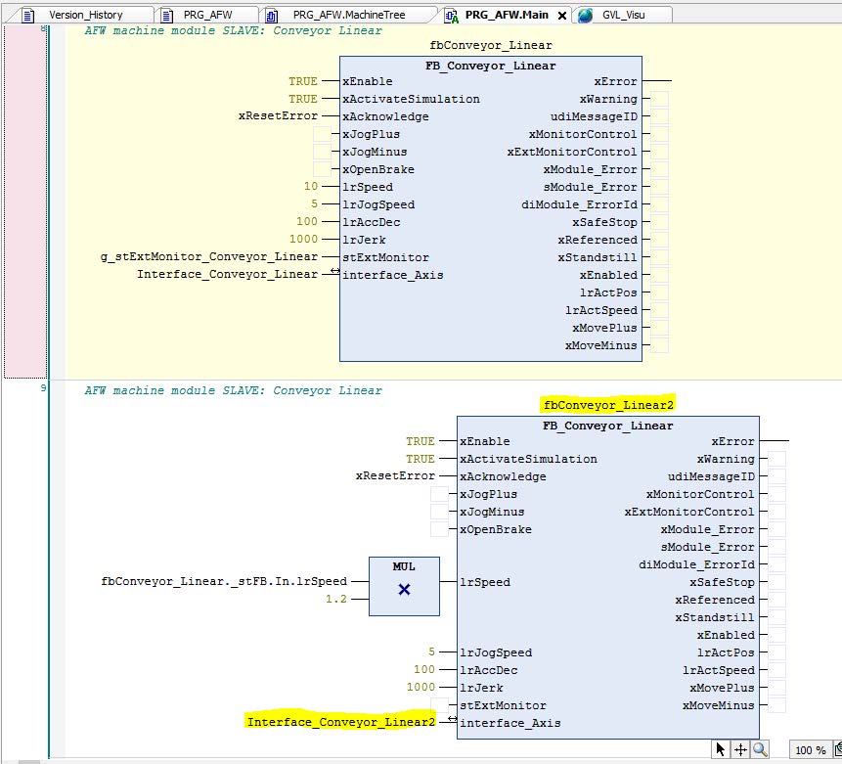Click empty xOpenBrake input of fbConveyor_Linear2
Viewport: 842px width, 764px height.
439,530
